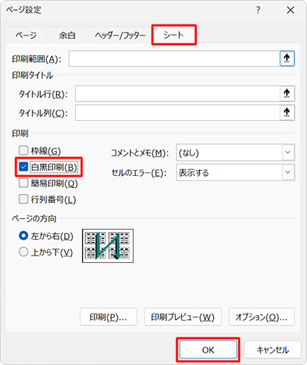Viewport: 307px width, 365px height.
Task: Switch to the 余白 tab
Action: (x=67, y=35)
